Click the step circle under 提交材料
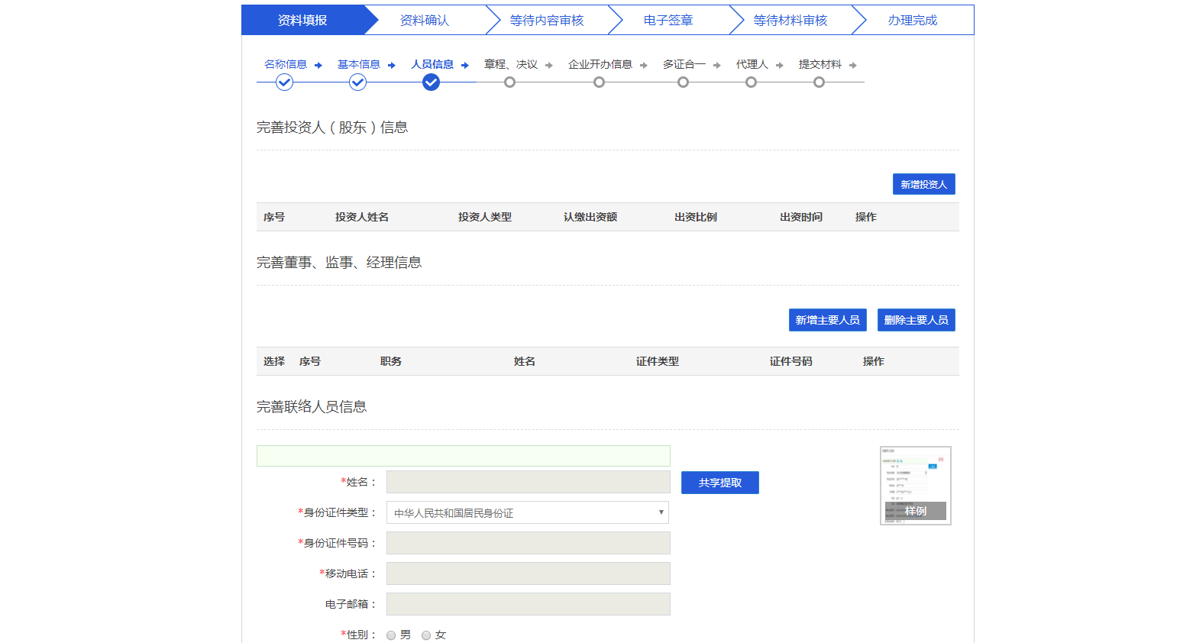 [x=819, y=82]
